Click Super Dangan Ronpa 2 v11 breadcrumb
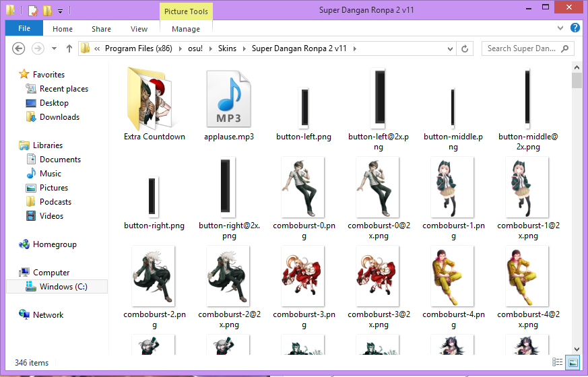Viewport: 588px width, 377px height. pos(299,48)
